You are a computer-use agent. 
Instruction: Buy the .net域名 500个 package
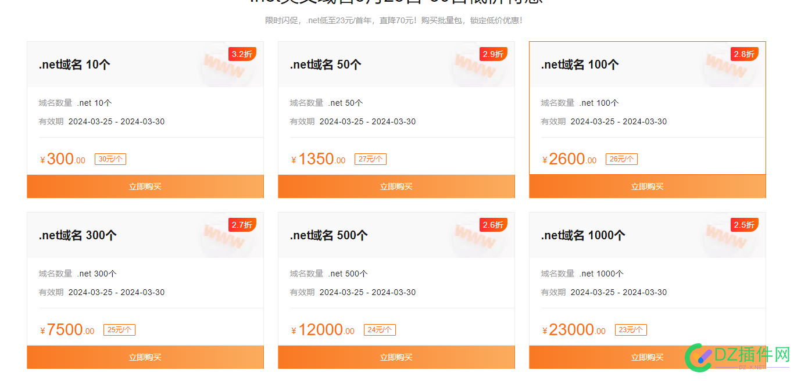pyautogui.click(x=396, y=357)
